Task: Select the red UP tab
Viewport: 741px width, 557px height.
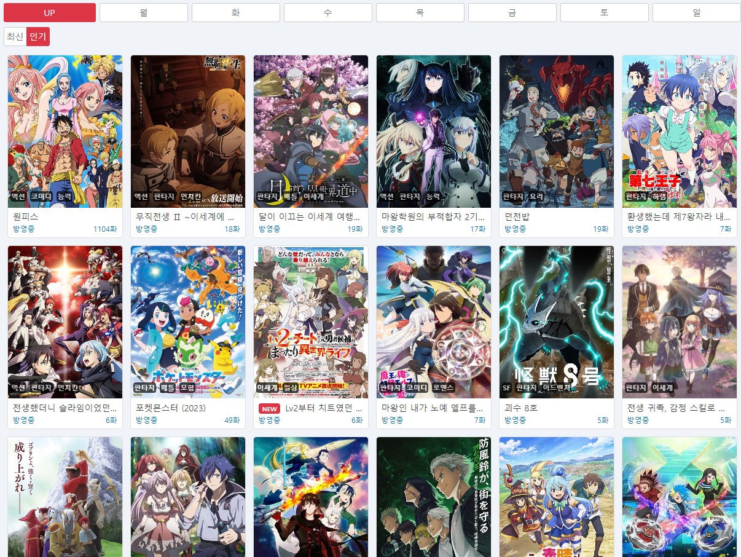Action: point(50,12)
